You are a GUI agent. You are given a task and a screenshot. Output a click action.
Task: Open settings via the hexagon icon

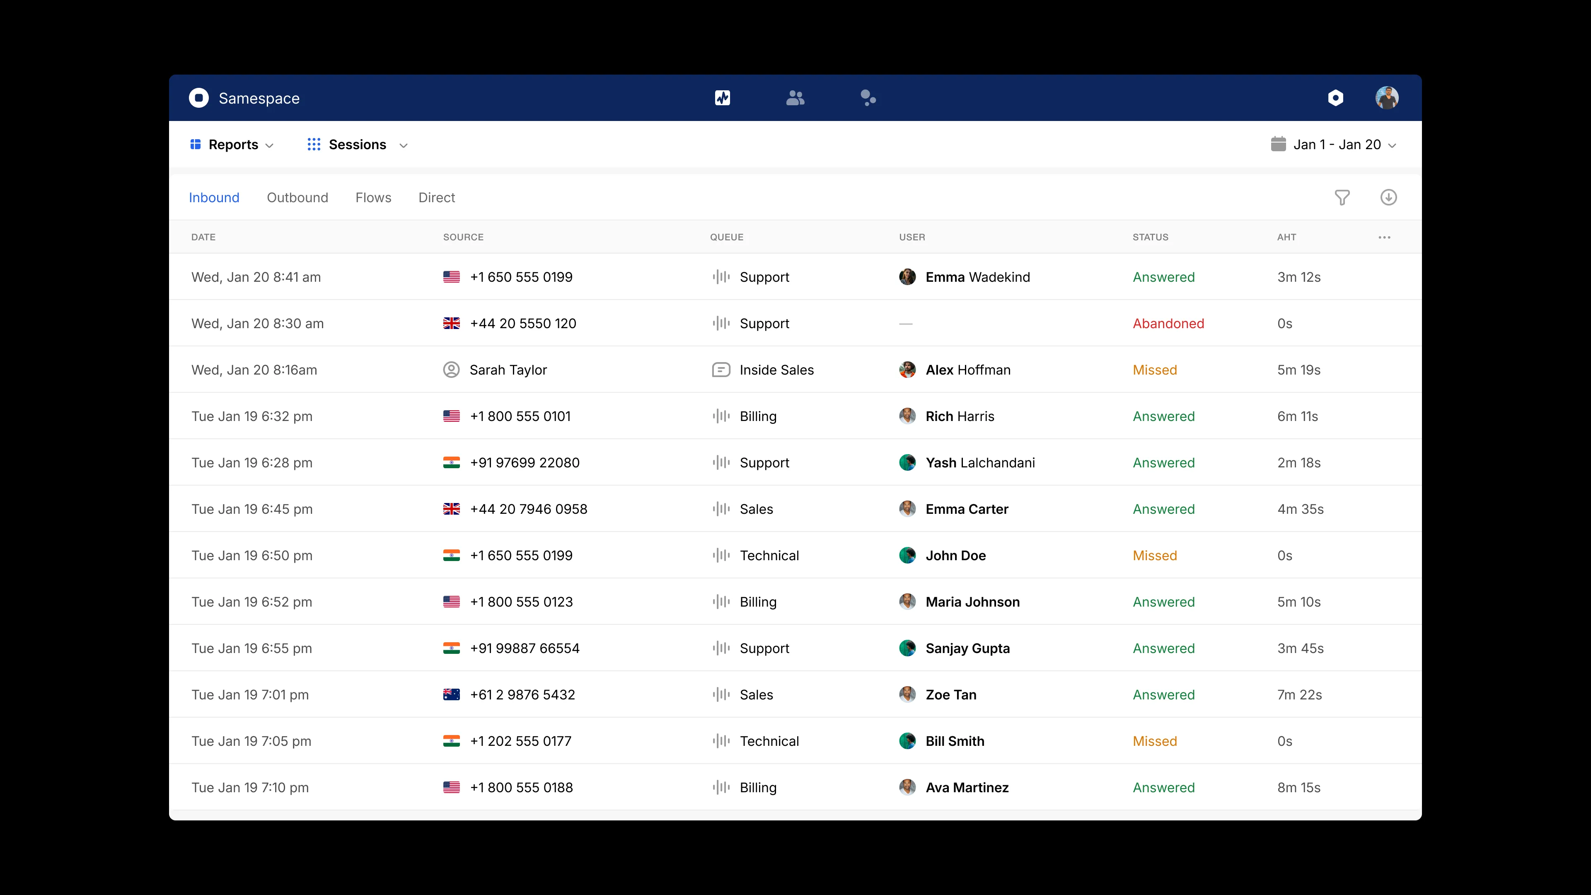pos(1337,98)
